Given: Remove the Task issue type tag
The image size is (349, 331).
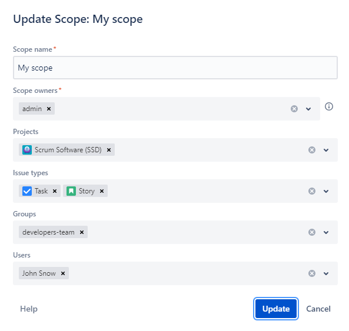Looking at the screenshot, I should coord(55,191).
